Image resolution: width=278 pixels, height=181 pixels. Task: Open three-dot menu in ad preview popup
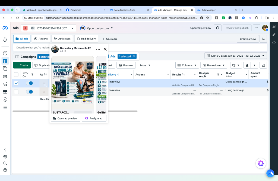[x=98, y=49]
